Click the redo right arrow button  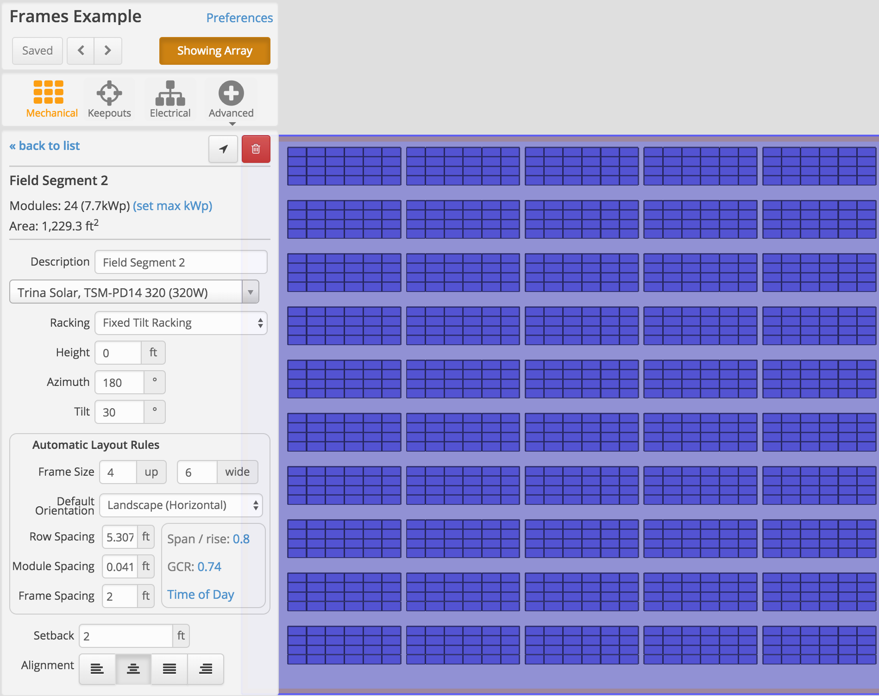pyautogui.click(x=108, y=50)
